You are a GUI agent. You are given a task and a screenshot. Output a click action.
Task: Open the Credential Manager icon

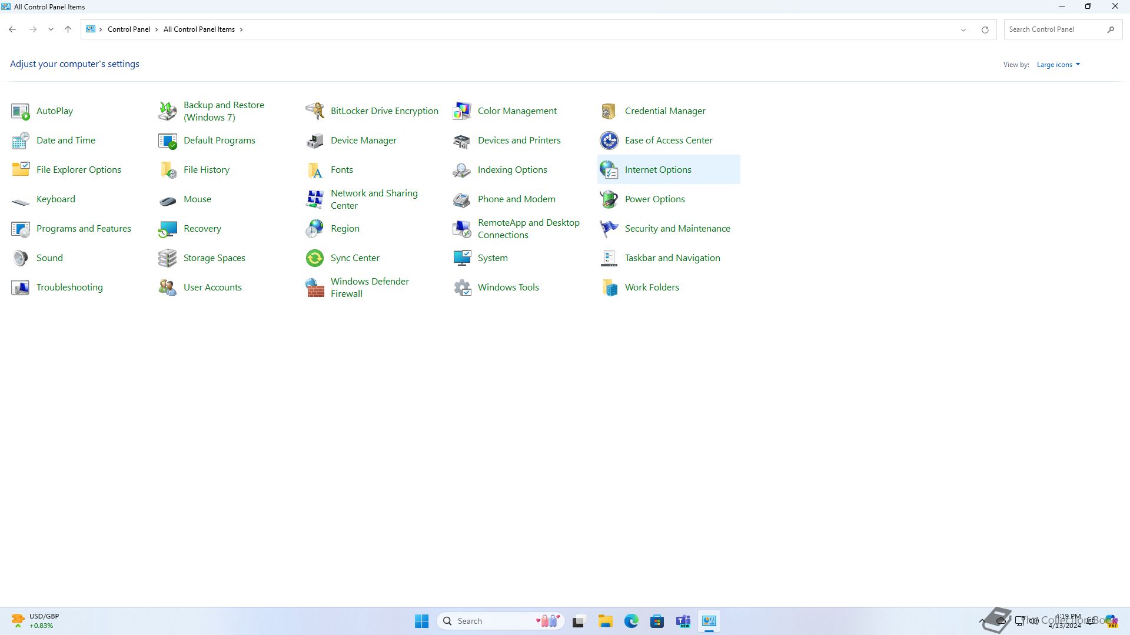click(x=609, y=111)
